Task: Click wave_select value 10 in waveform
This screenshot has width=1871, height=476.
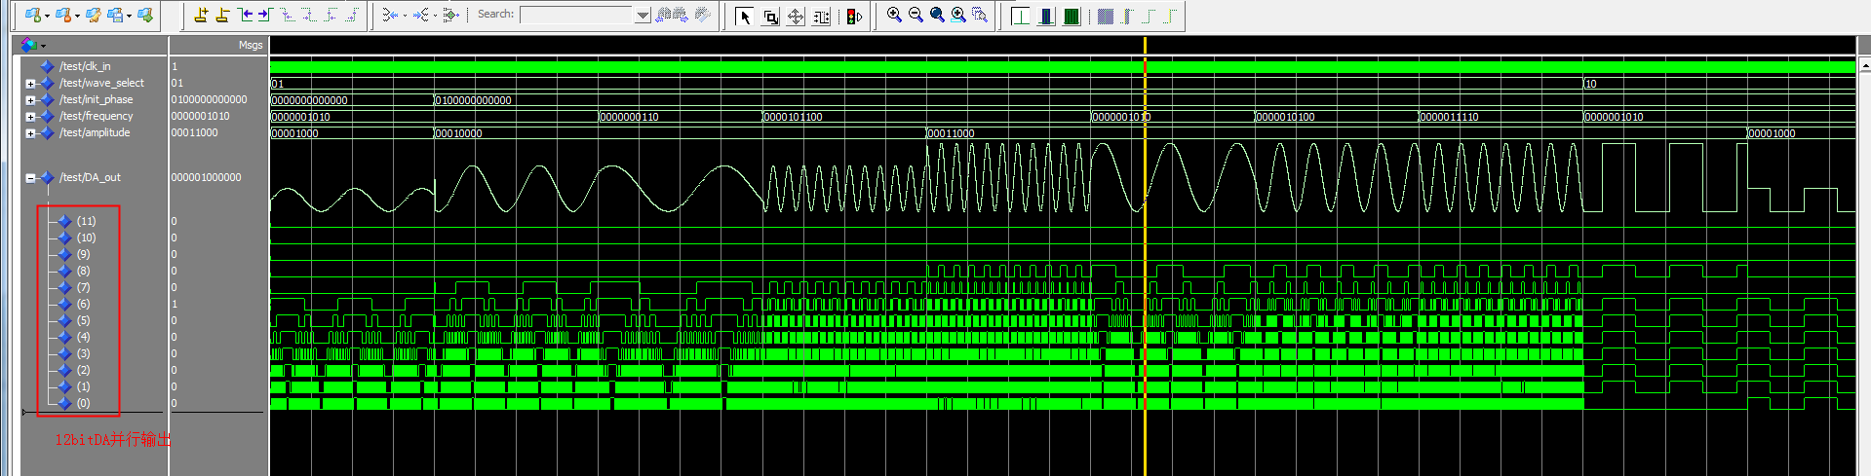Action: (1590, 84)
